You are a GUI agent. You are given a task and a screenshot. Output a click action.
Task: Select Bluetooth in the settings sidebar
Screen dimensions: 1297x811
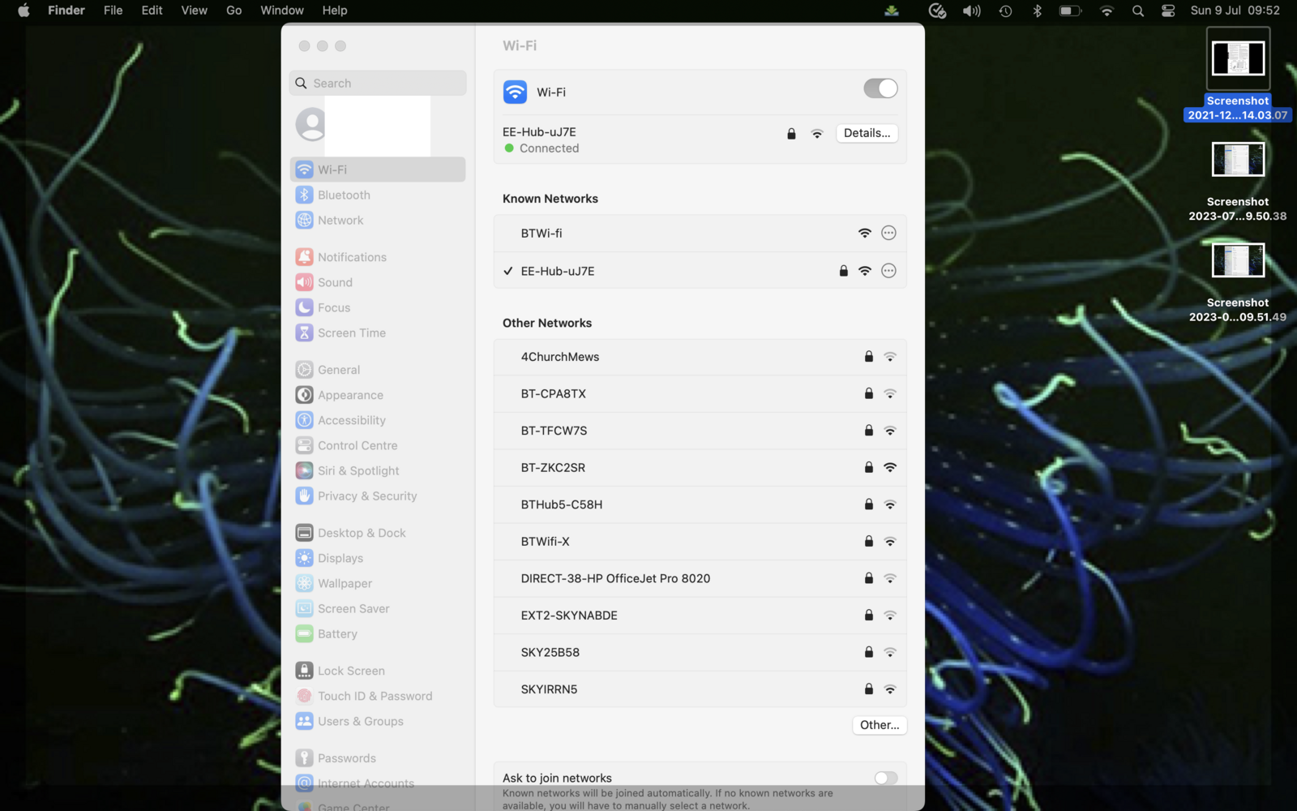(x=343, y=195)
